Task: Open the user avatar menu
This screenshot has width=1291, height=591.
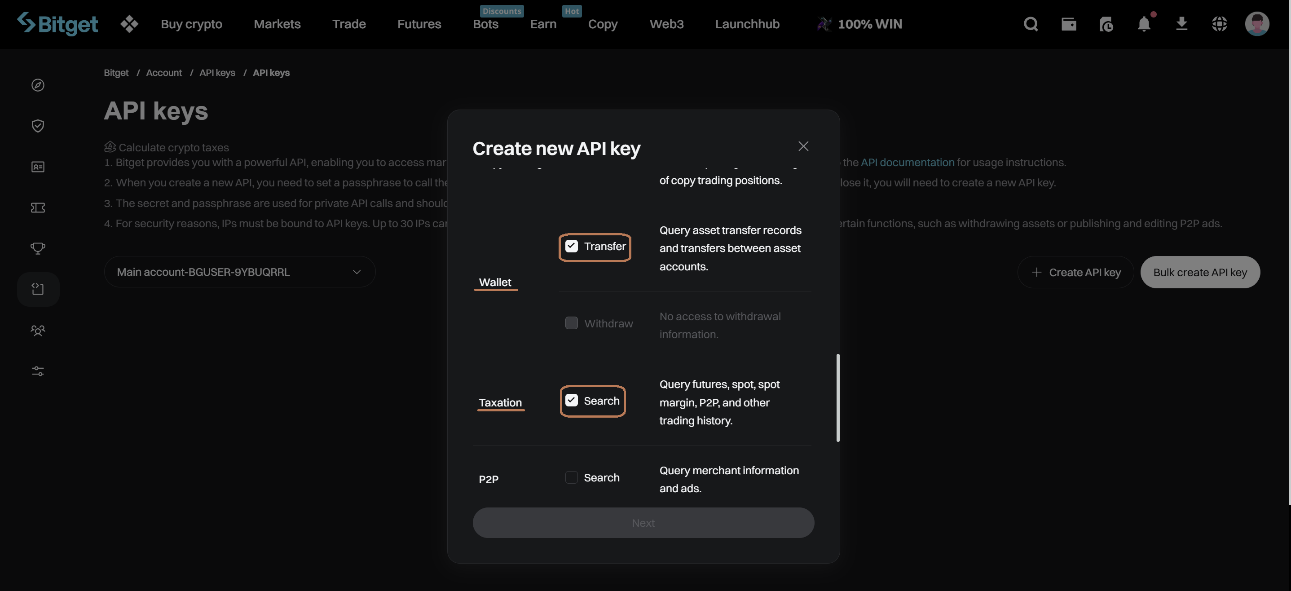Action: 1256,23
